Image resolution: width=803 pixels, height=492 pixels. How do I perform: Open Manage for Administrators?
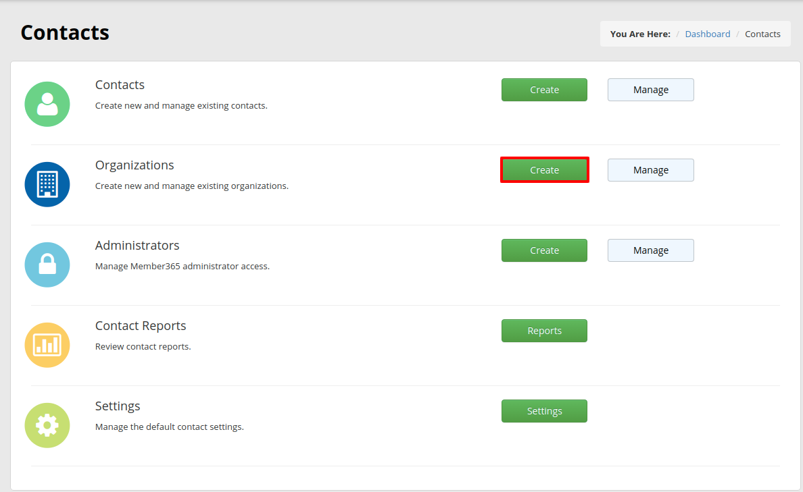pyautogui.click(x=651, y=250)
